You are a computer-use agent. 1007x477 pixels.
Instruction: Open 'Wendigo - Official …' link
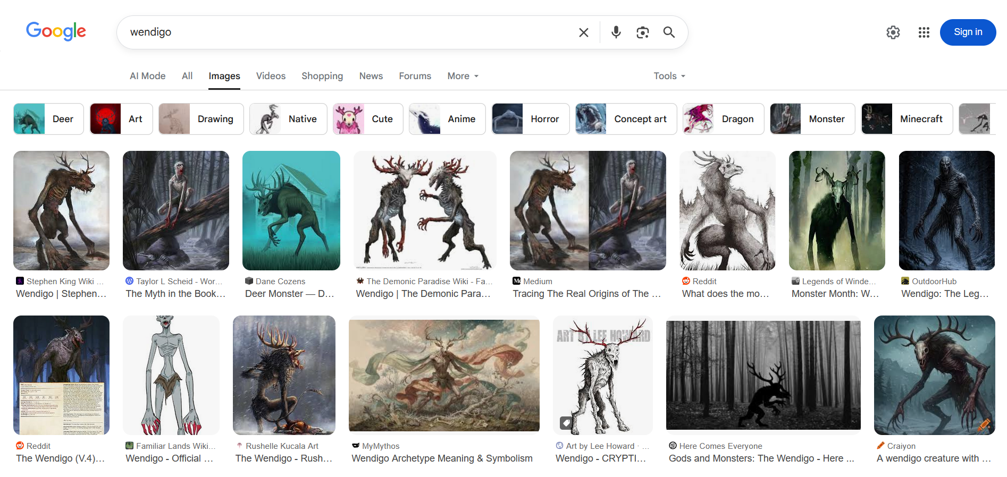coord(170,458)
